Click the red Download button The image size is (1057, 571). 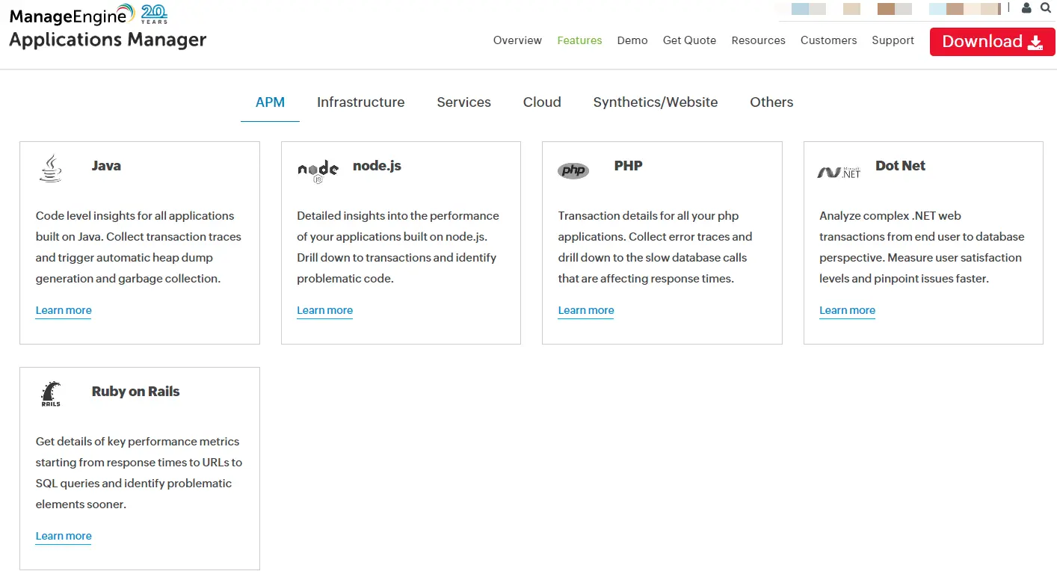coord(992,42)
